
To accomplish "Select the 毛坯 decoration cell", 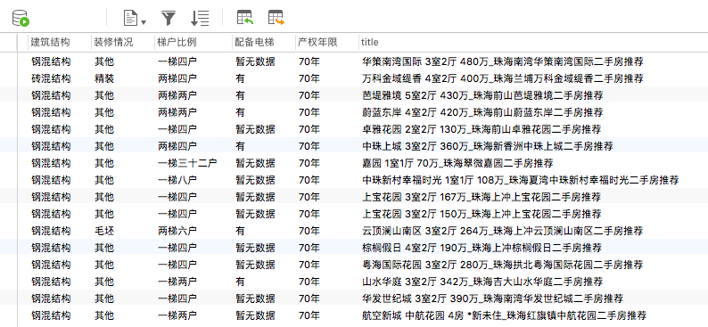I will point(104,231).
